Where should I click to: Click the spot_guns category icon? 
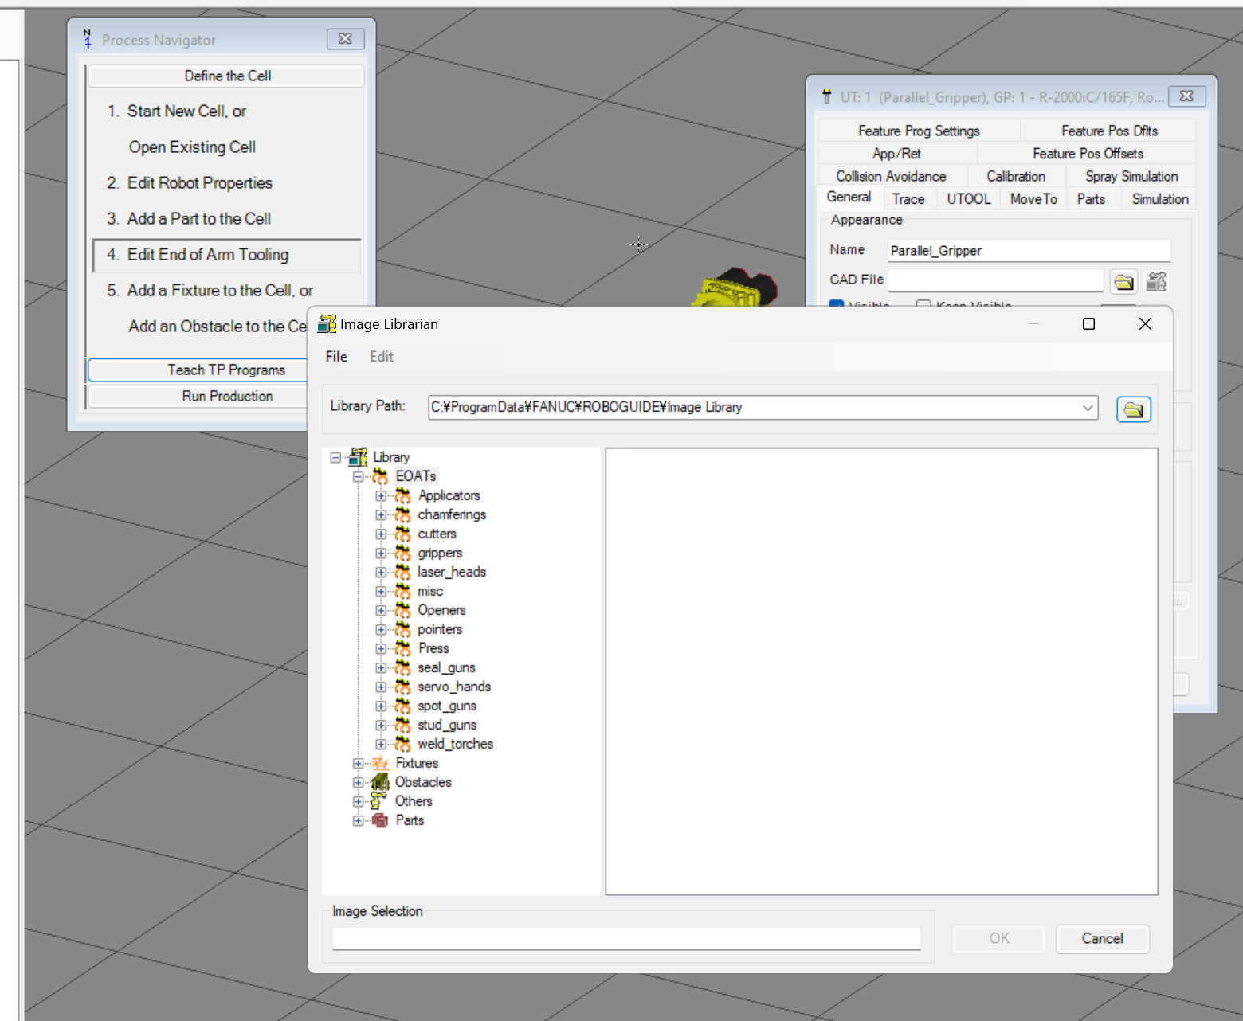click(x=403, y=706)
